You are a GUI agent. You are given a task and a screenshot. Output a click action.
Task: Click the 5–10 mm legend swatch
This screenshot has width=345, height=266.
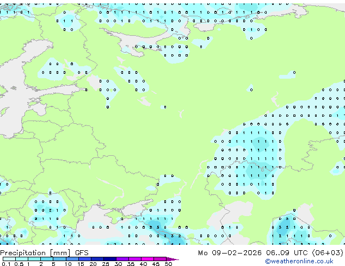pyautogui.click(x=59, y=259)
